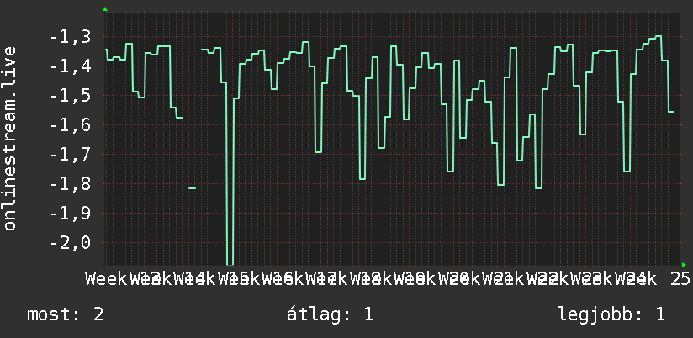The image size is (693, 338).
Task: Click the 25 label at the x-axis end
Action: pyautogui.click(x=680, y=279)
